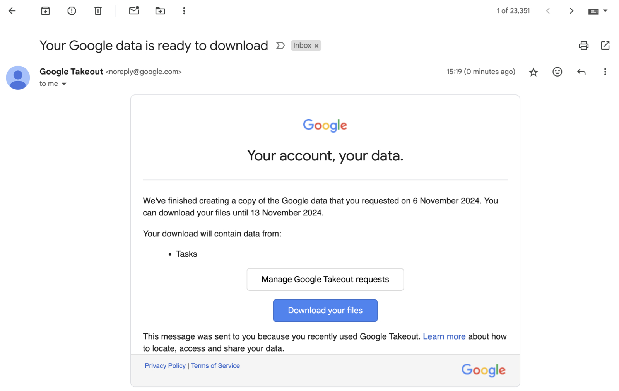The width and height of the screenshot is (619, 391).
Task: Add an emoji reaction
Action: pyautogui.click(x=557, y=72)
